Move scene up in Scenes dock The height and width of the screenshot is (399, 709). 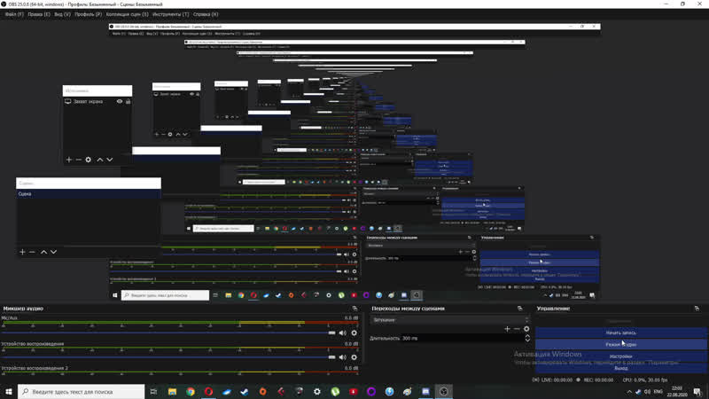point(43,252)
